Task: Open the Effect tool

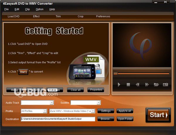Action: 36,16
